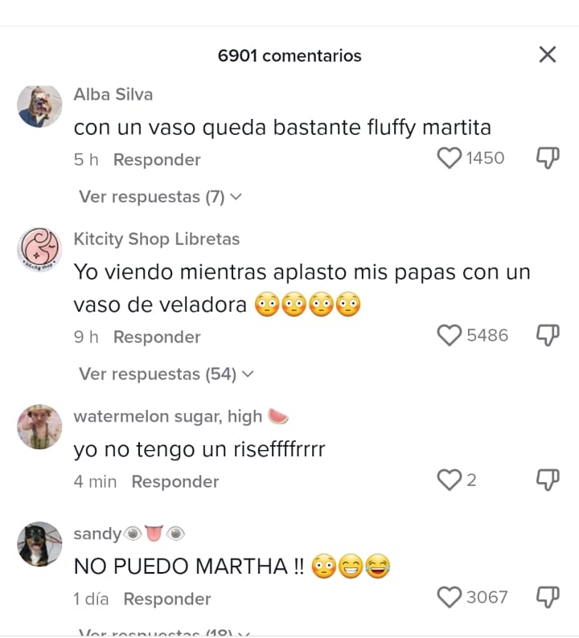Tap heart on watermelon sugar's comment
Viewport: 579px width, 638px height.
point(449,481)
